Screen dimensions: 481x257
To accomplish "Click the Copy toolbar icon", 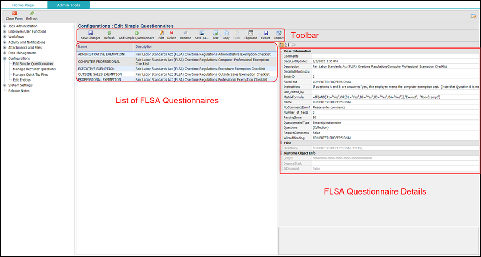I will (226, 33).
